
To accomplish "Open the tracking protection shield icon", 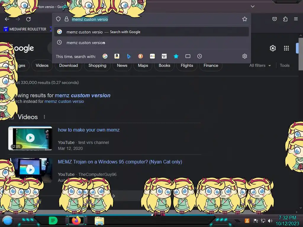I will (x=58, y=19).
